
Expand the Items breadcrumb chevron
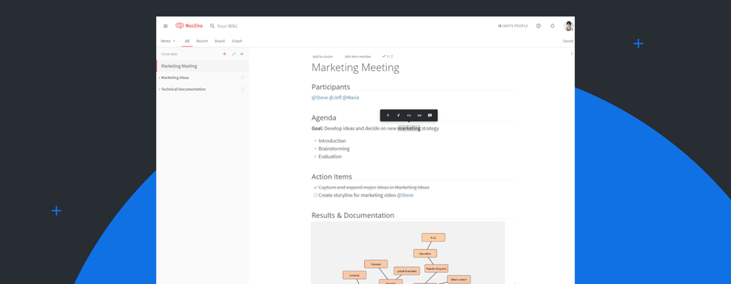174,41
